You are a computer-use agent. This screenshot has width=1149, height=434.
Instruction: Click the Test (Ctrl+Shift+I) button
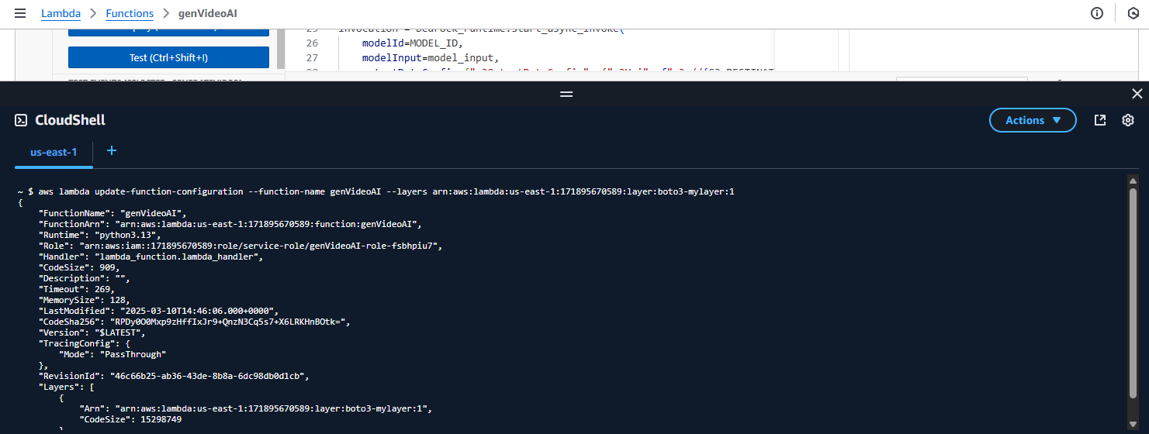click(x=168, y=57)
